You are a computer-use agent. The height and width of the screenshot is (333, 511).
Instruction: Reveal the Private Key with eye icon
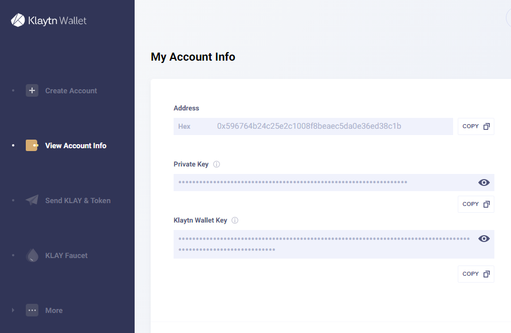coord(484,183)
